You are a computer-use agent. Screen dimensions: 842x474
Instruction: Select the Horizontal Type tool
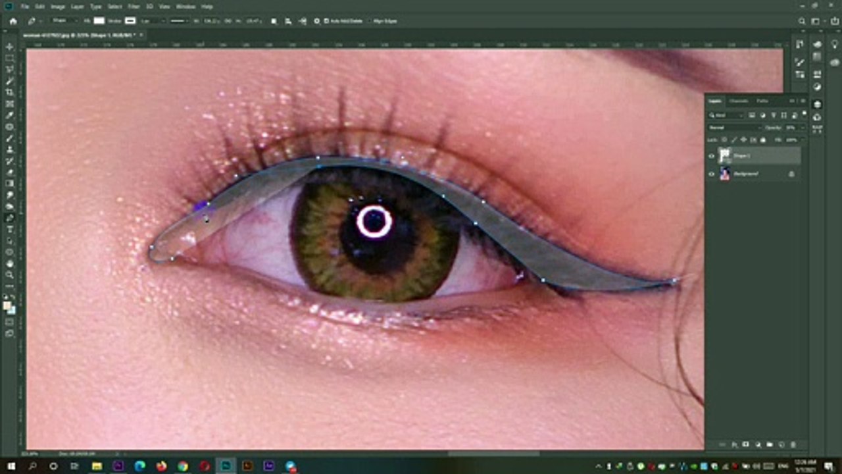[9, 229]
